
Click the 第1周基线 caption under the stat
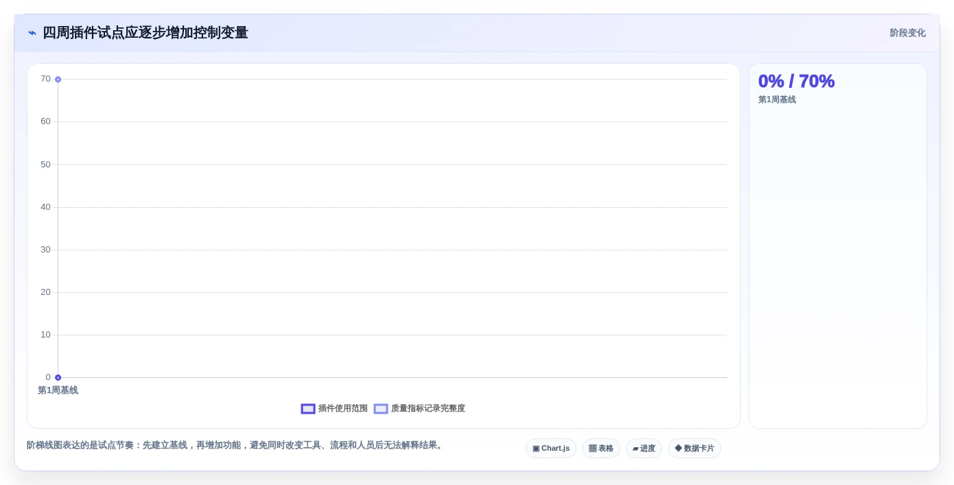pos(777,99)
